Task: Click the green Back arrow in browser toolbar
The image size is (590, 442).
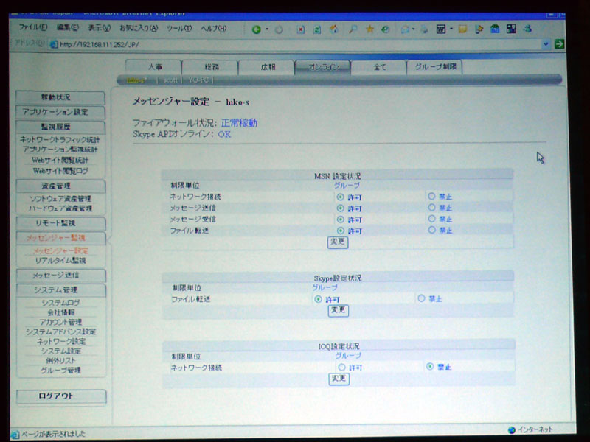Action: tap(256, 29)
